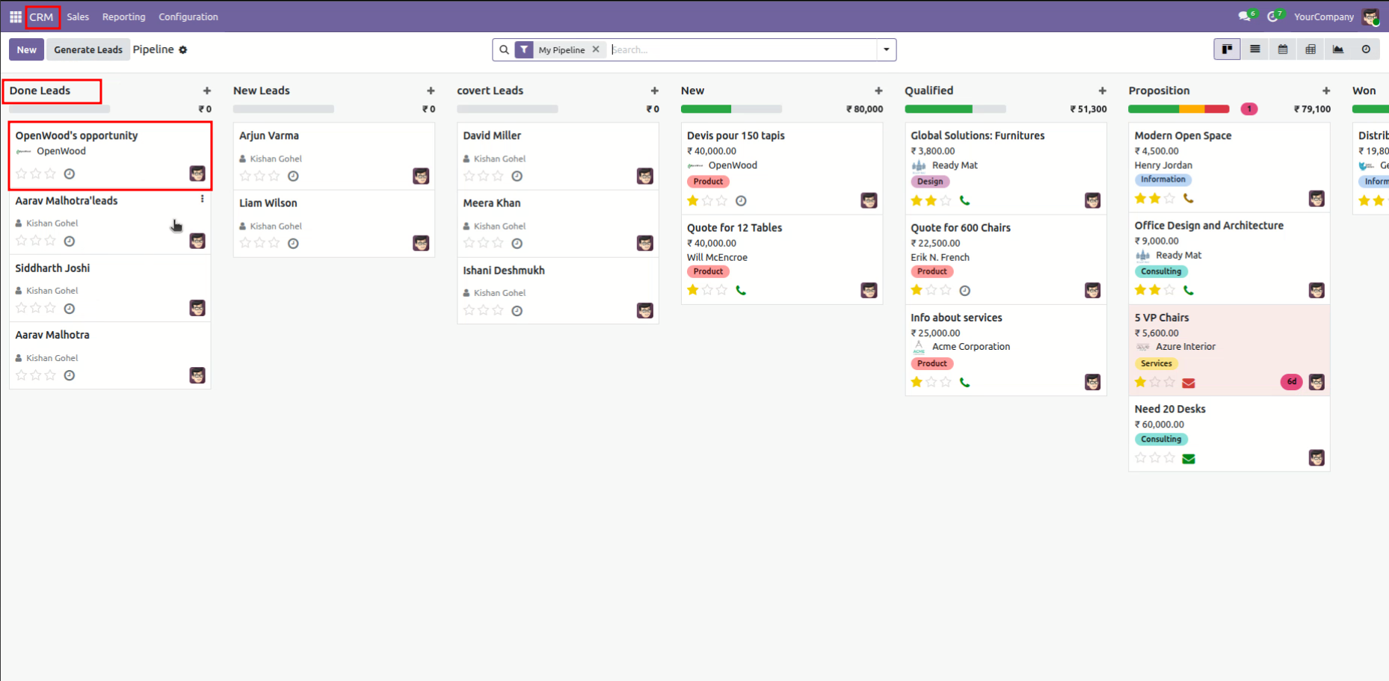The height and width of the screenshot is (681, 1389).
Task: Click the New button
Action: [27, 50]
